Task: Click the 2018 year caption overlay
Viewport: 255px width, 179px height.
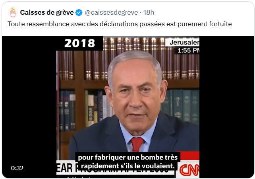Action: [x=80, y=43]
